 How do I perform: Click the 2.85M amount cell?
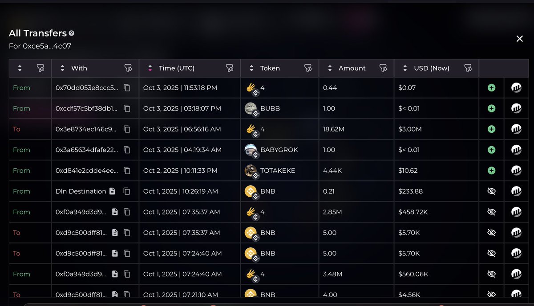332,212
